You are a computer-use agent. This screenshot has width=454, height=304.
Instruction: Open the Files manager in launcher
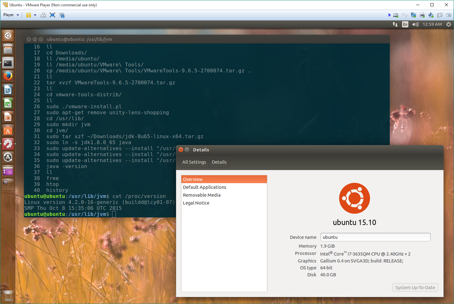click(x=8, y=49)
